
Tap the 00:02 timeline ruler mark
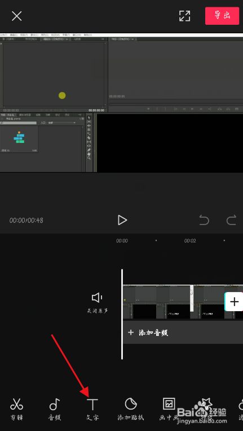point(190,241)
